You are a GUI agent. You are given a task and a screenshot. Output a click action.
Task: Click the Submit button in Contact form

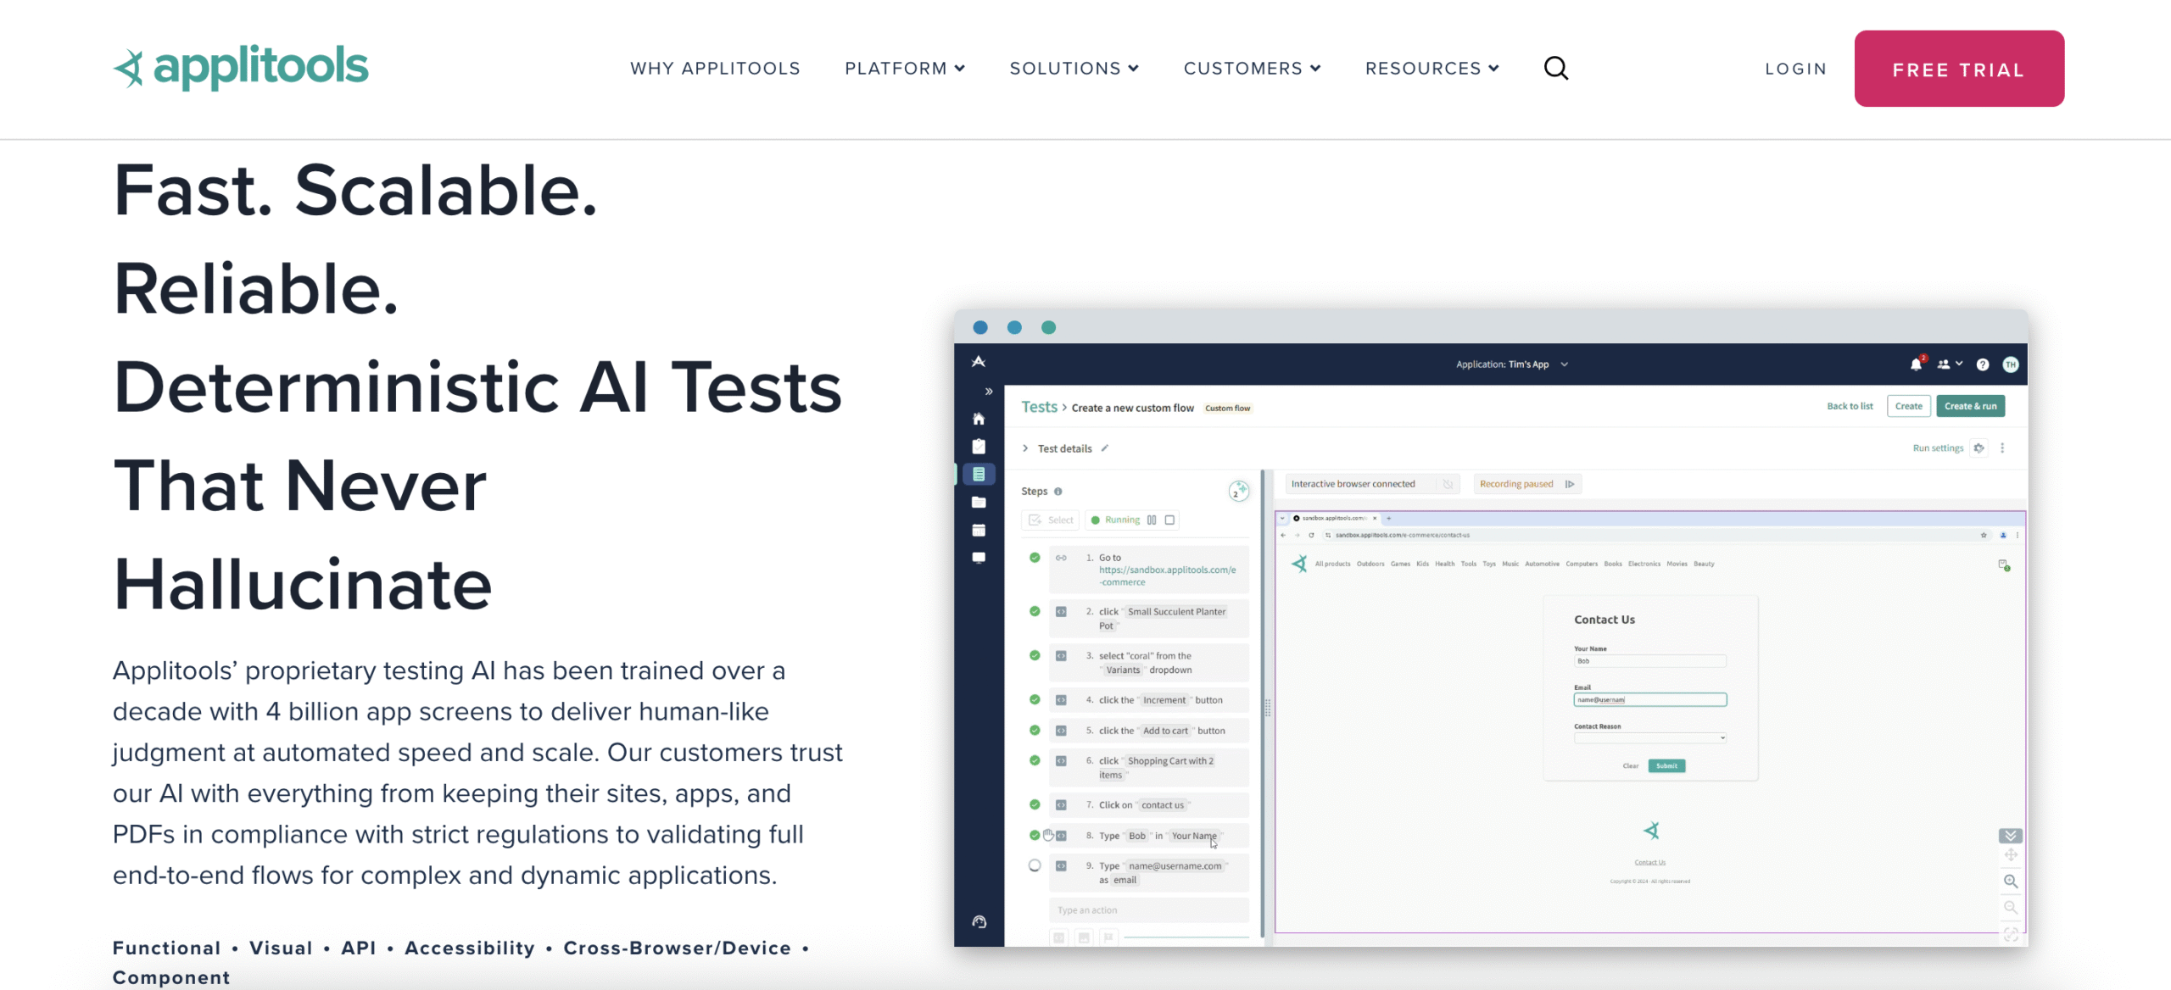pyautogui.click(x=1666, y=766)
